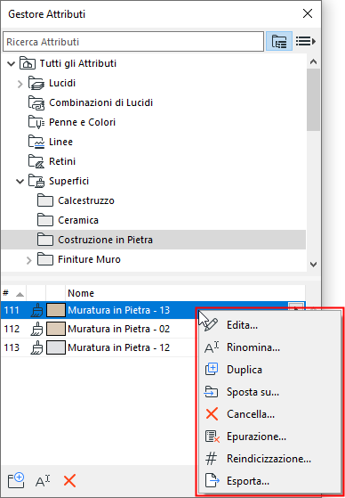Select the Tutti gli Attributi root icon
This screenshot has width=345, height=498.
click(28, 63)
